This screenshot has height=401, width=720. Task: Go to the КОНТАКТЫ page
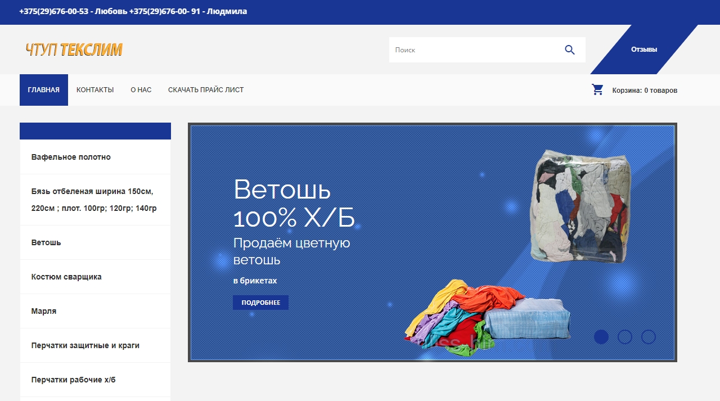[x=95, y=90]
